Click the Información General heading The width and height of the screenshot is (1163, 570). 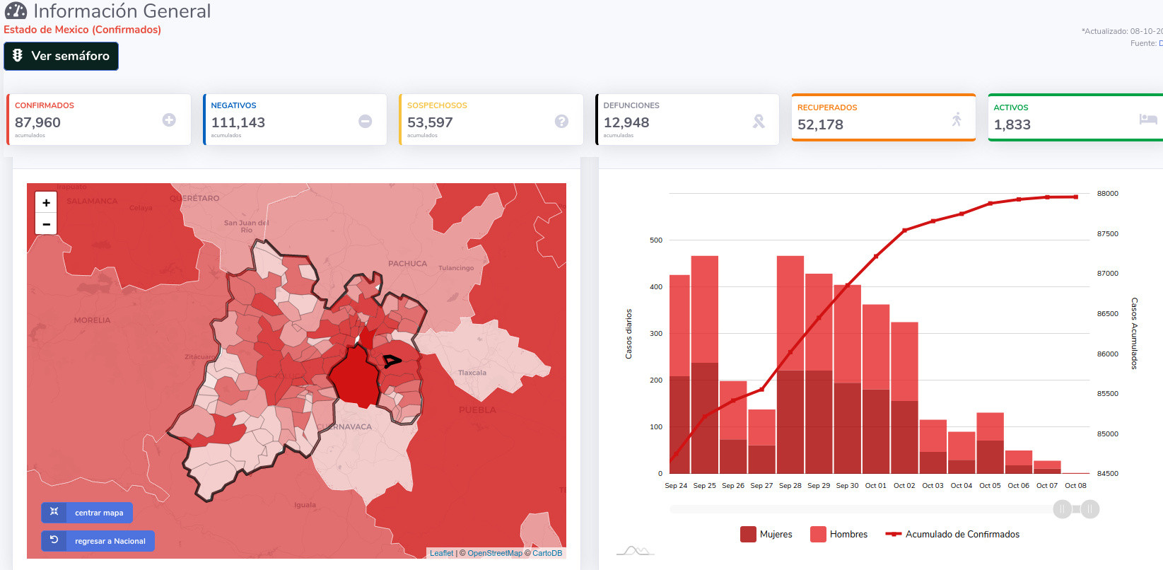point(122,11)
